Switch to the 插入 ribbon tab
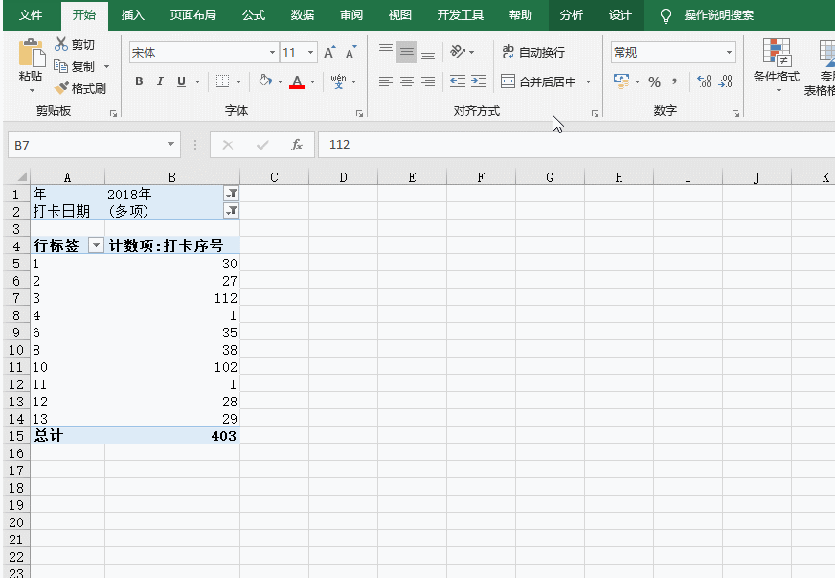835x578 pixels. point(132,14)
